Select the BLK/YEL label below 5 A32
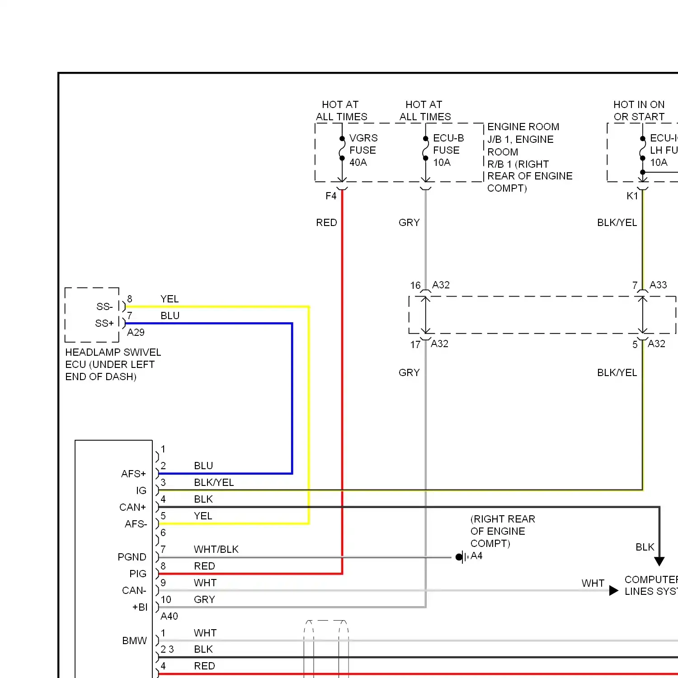Image resolution: width=678 pixels, height=678 pixels. [617, 372]
